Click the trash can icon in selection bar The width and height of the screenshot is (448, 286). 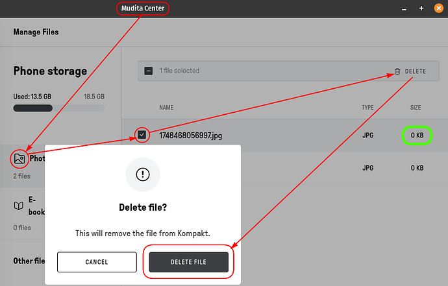coord(397,71)
